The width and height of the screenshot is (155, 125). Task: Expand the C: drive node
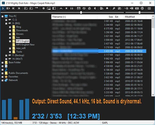pos(6,20)
